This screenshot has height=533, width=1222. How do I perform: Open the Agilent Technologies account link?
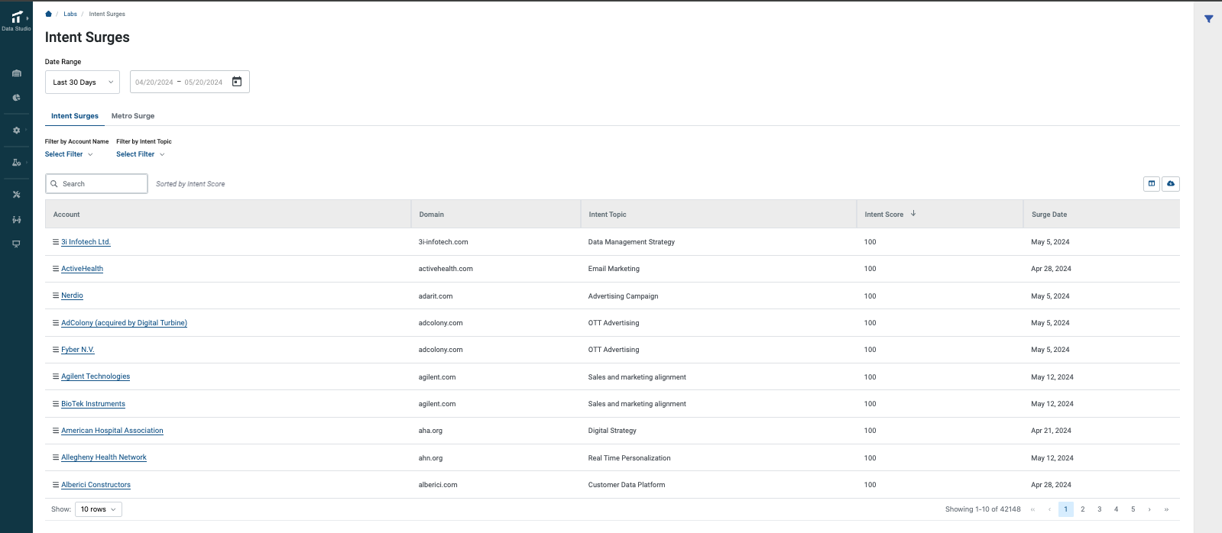tap(96, 376)
